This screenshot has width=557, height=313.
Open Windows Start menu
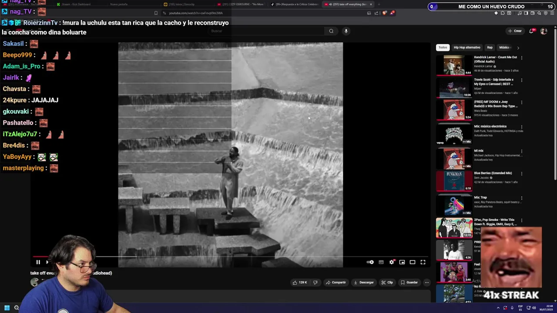click(7, 308)
